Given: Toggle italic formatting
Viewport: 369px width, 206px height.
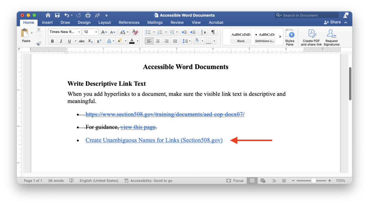Looking at the screenshot, I should coord(61,41).
